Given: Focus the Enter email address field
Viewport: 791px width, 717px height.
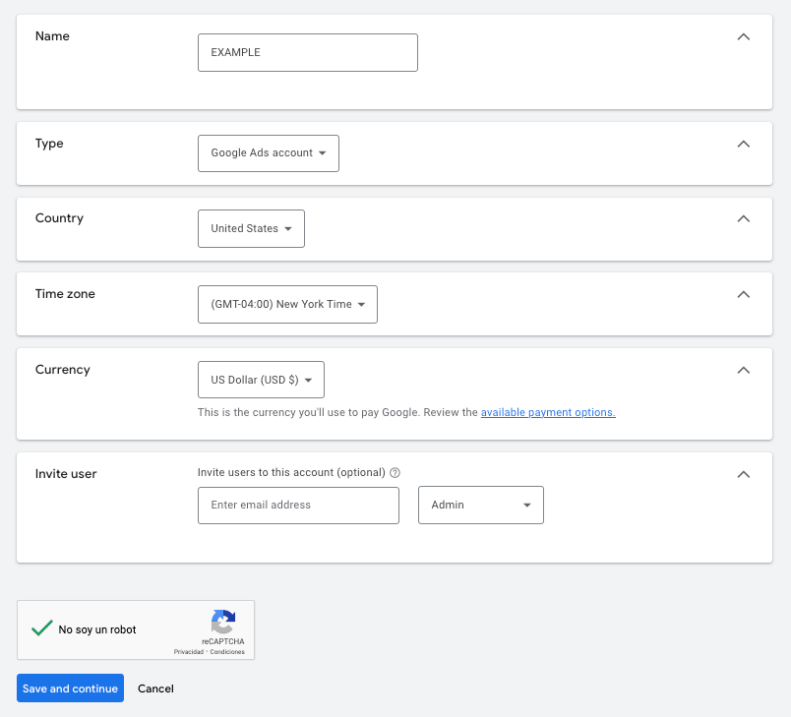Looking at the screenshot, I should pyautogui.click(x=298, y=506).
